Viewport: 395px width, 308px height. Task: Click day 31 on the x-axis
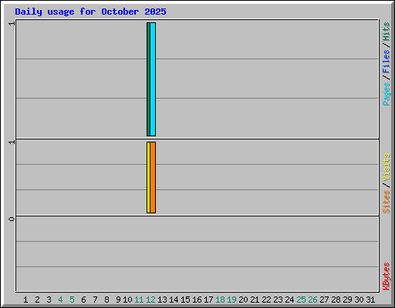(370, 300)
